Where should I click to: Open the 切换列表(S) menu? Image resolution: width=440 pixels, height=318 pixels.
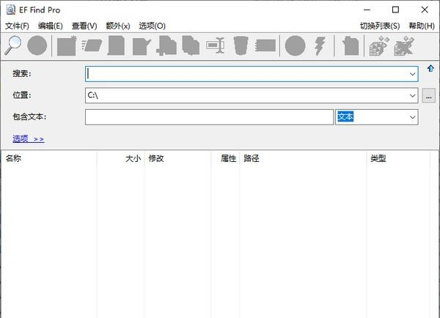coord(380,26)
